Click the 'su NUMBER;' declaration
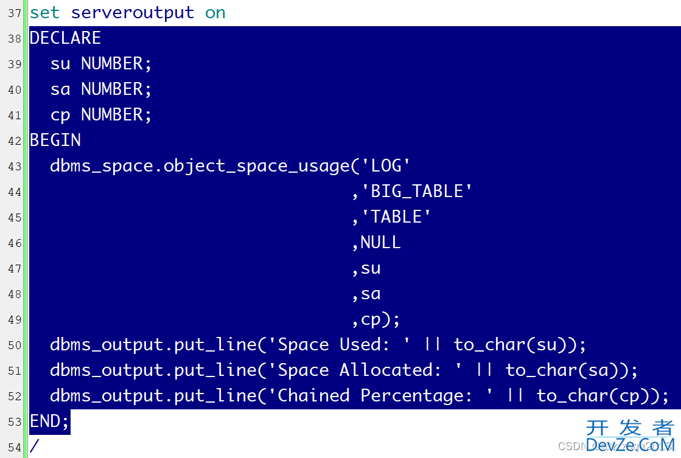Image resolution: width=681 pixels, height=458 pixels. click(100, 64)
